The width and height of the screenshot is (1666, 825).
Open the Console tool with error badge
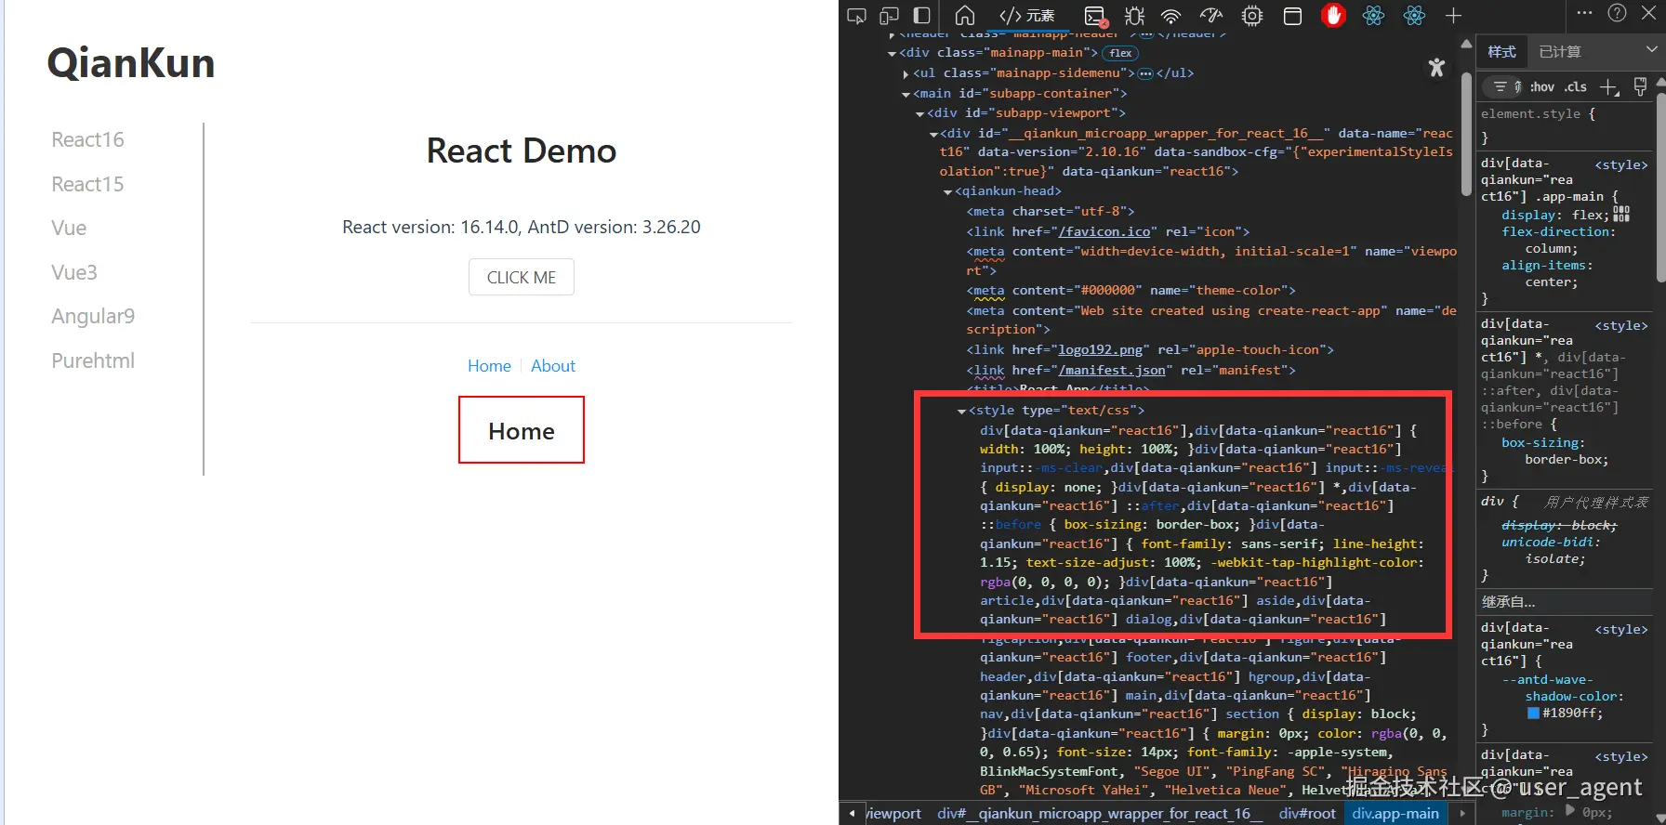(1095, 16)
